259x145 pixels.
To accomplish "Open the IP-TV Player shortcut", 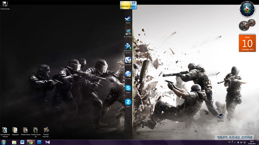I will click(128, 33).
